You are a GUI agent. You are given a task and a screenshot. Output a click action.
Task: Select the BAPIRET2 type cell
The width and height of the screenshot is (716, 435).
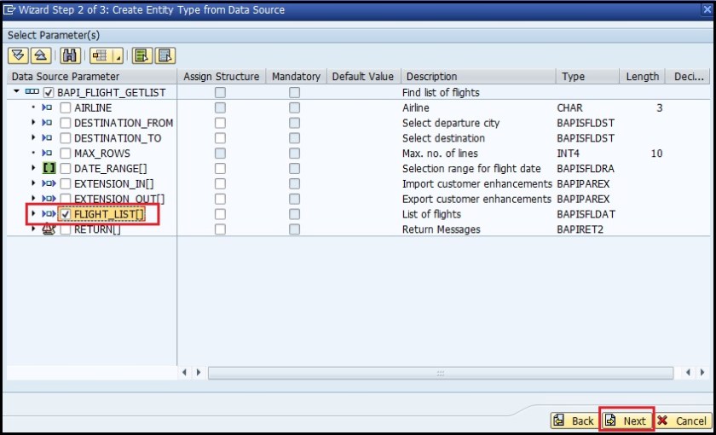click(580, 229)
